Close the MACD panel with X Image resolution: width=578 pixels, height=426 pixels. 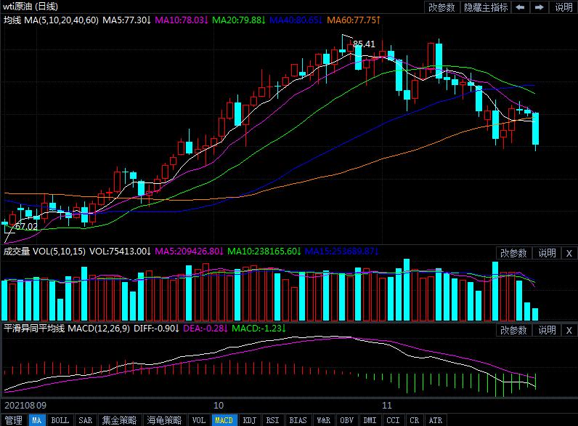(x=569, y=330)
